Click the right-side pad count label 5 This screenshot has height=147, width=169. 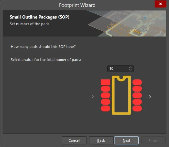point(150,96)
